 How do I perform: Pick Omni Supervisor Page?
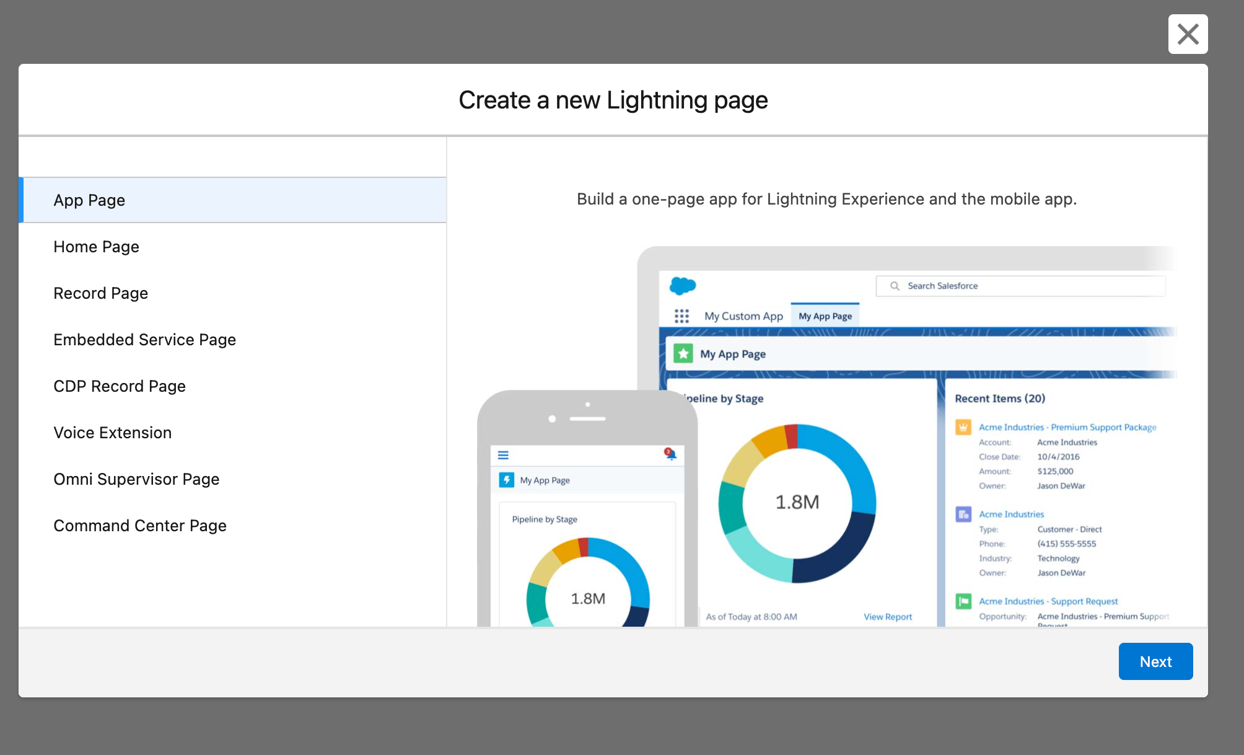click(x=232, y=479)
